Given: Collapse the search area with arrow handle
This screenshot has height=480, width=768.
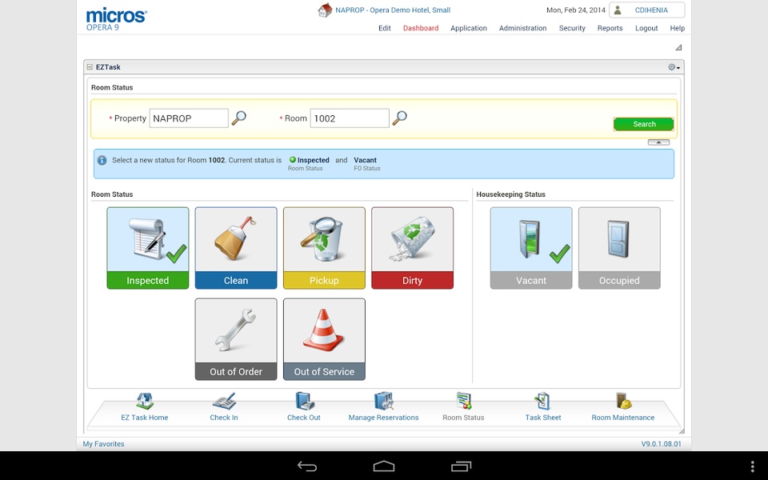Looking at the screenshot, I should [658, 142].
